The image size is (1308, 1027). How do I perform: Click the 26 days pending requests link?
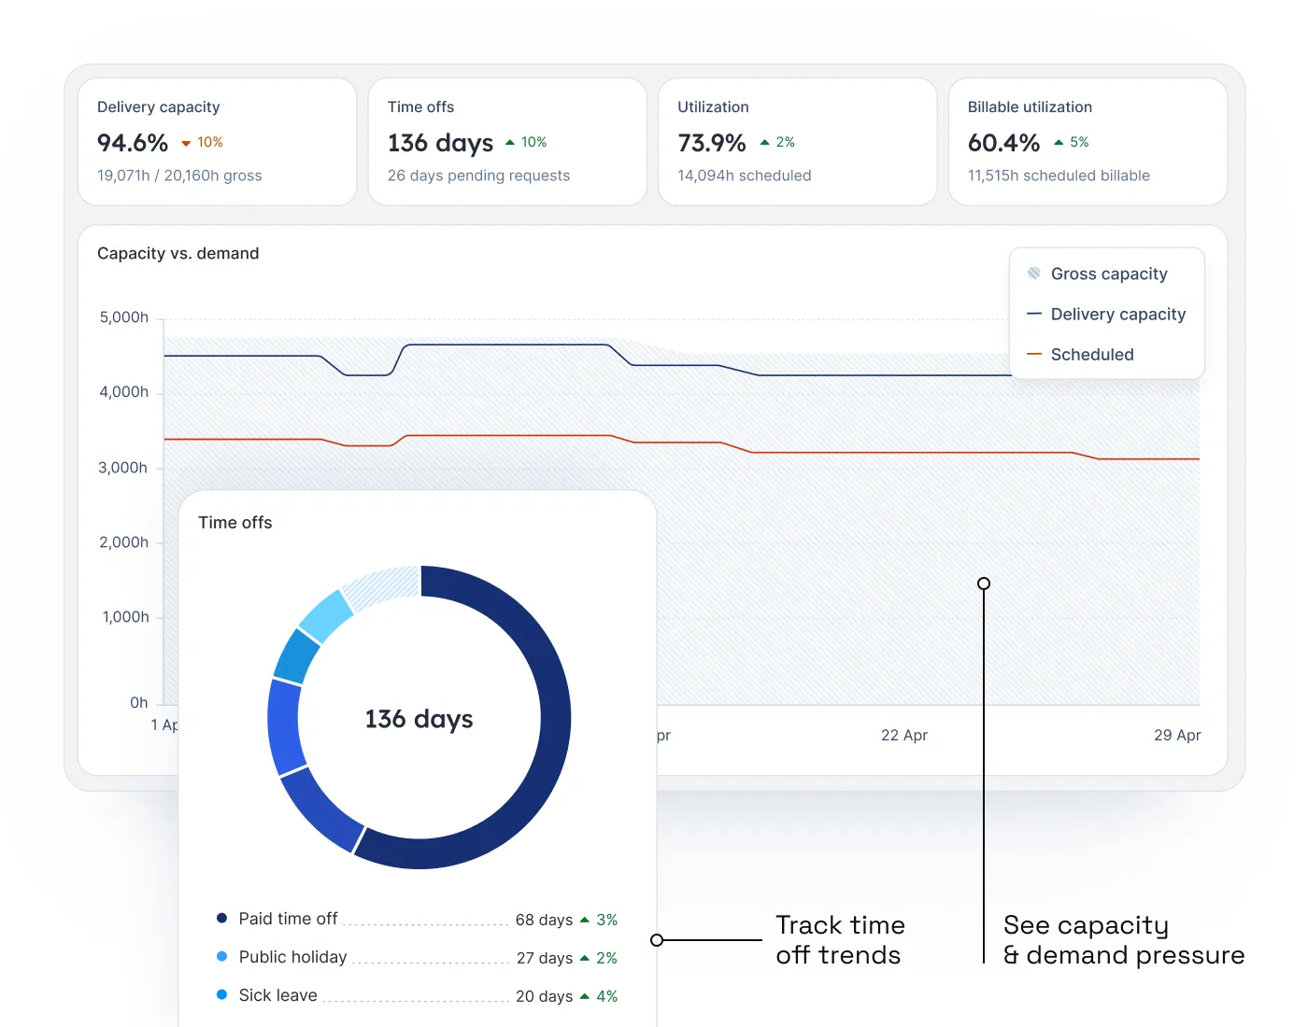[x=478, y=176]
